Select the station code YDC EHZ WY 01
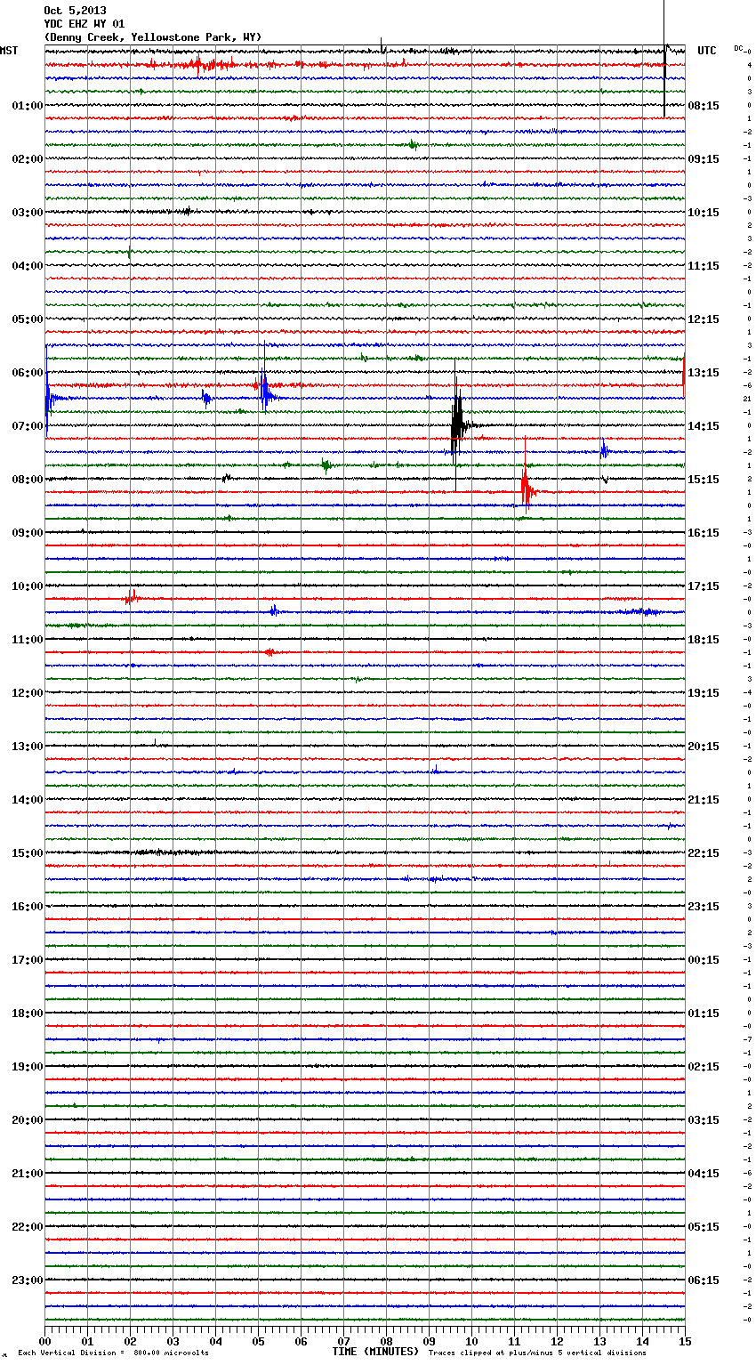 click(x=84, y=24)
